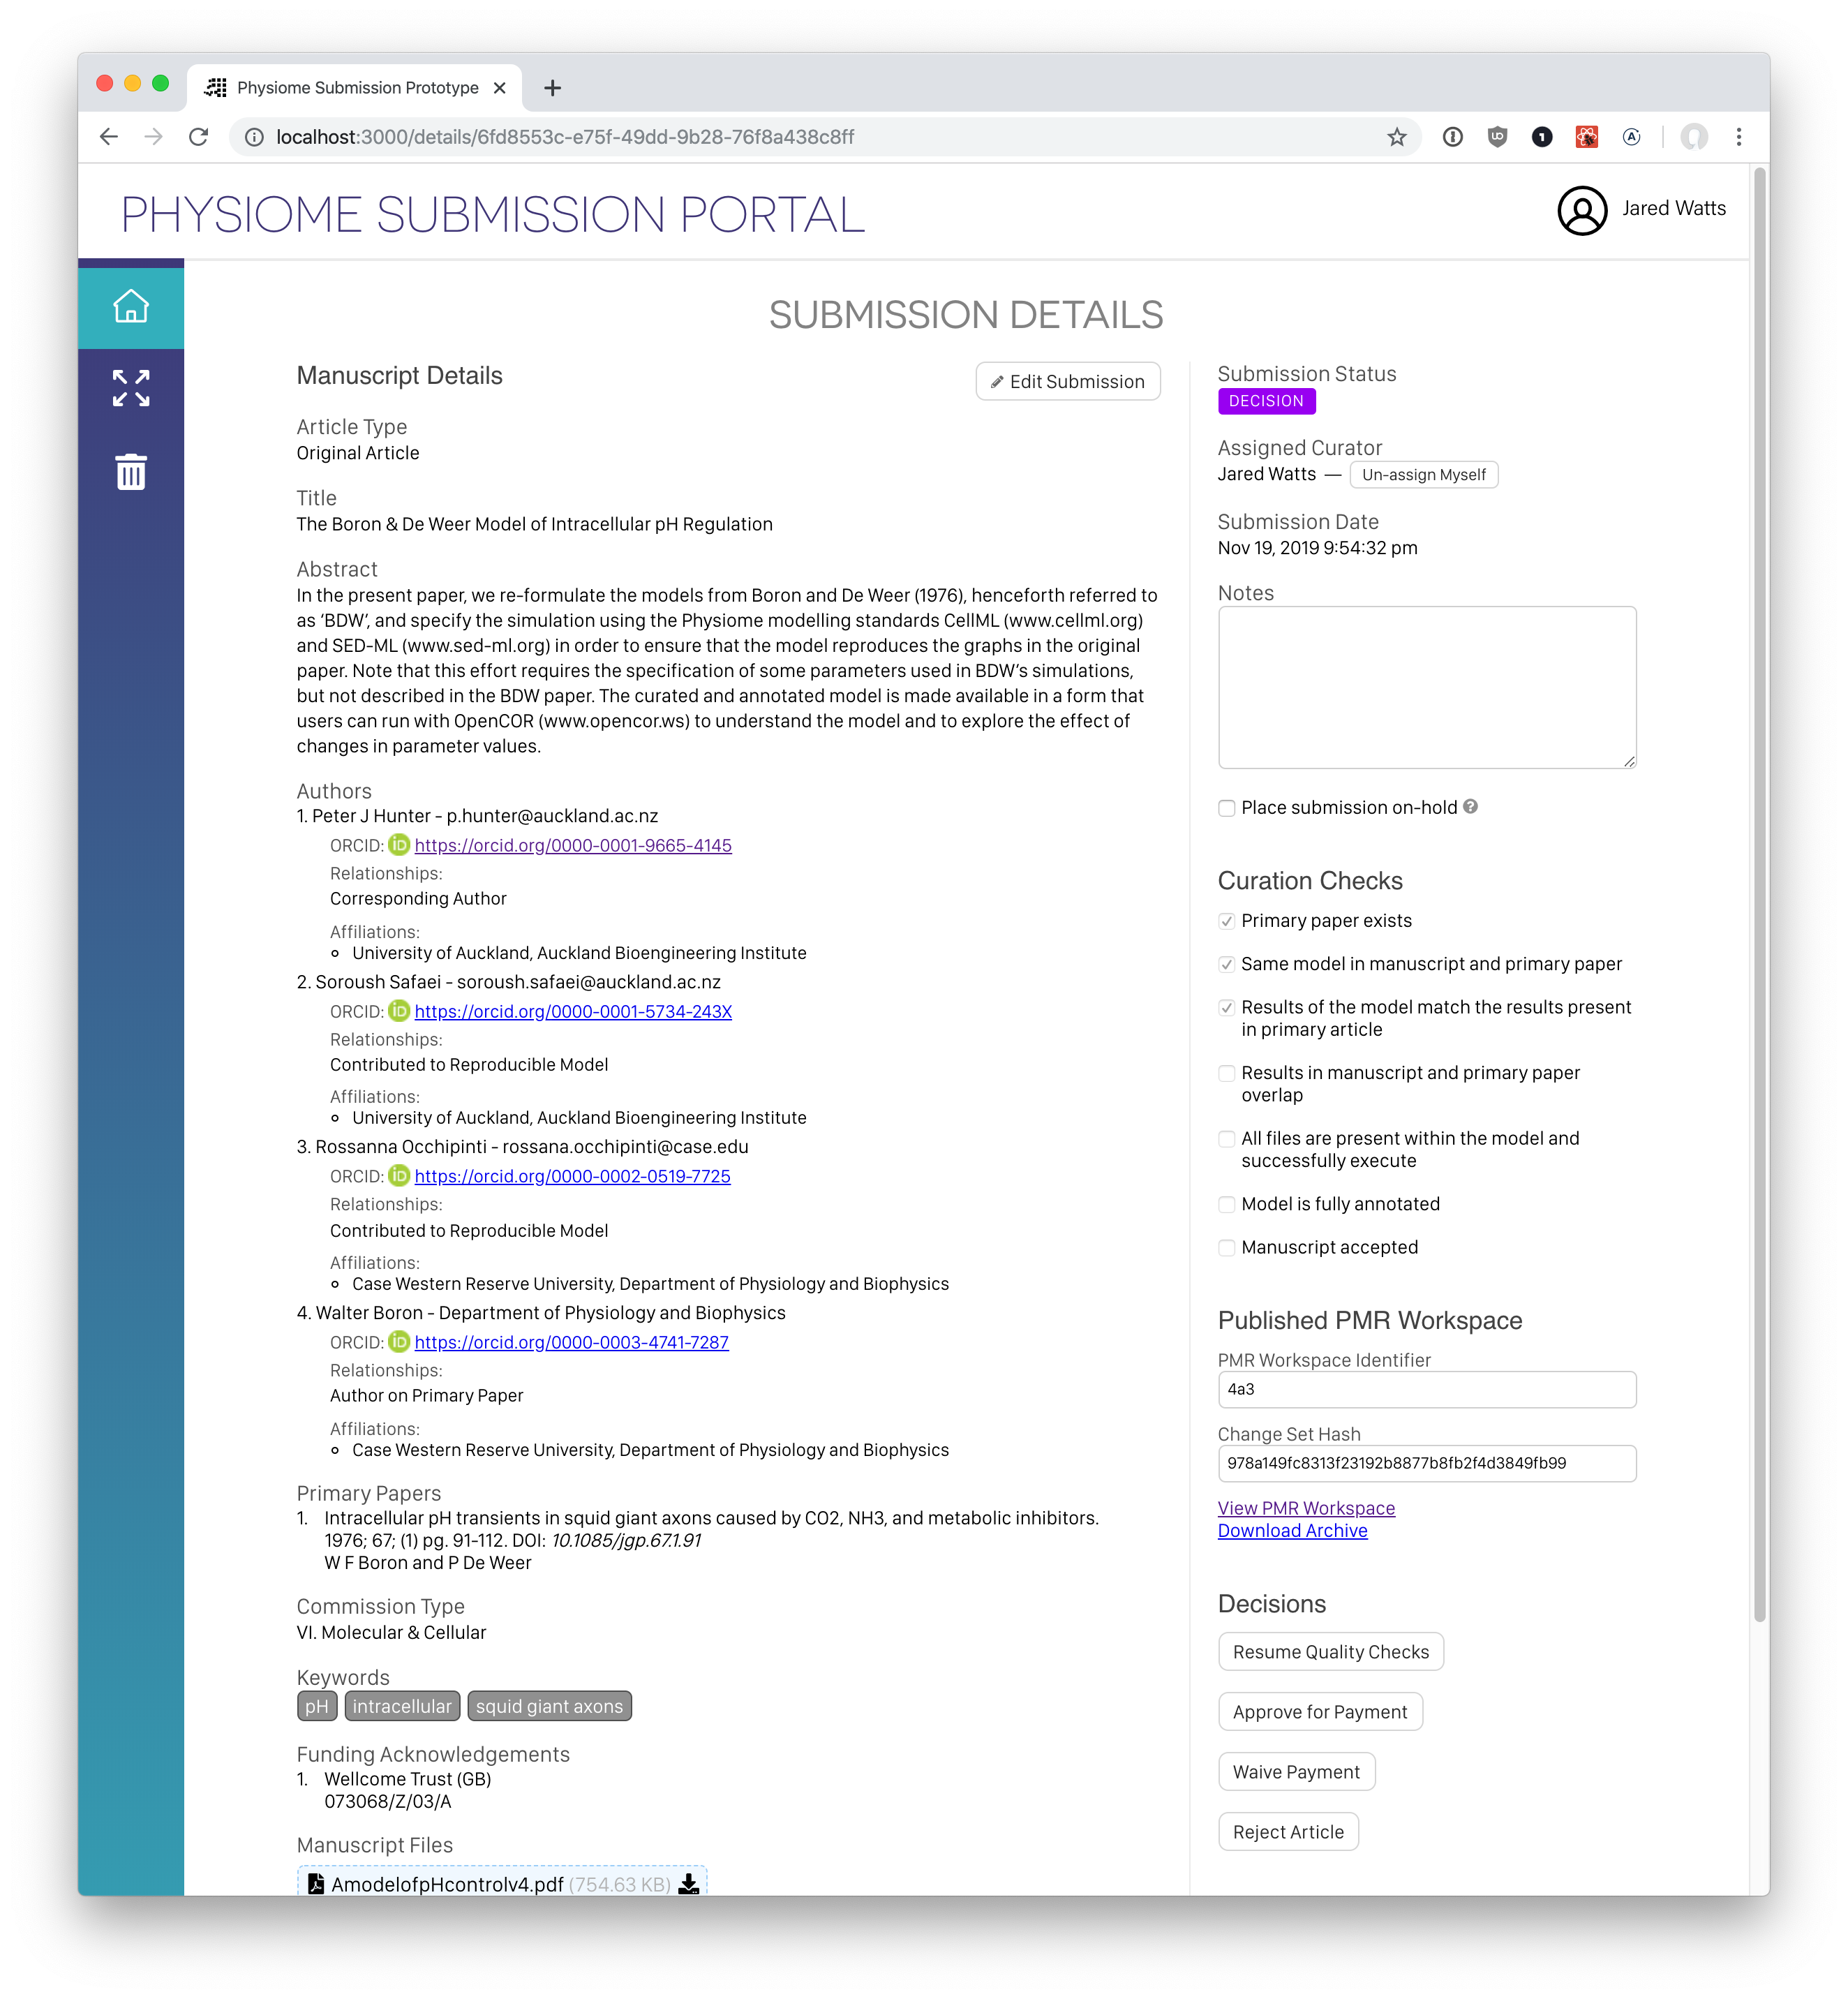
Task: Open the browser three-dot menu
Action: tap(1739, 137)
